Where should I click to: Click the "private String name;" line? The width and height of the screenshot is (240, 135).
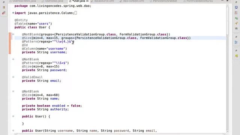coord(40,99)
